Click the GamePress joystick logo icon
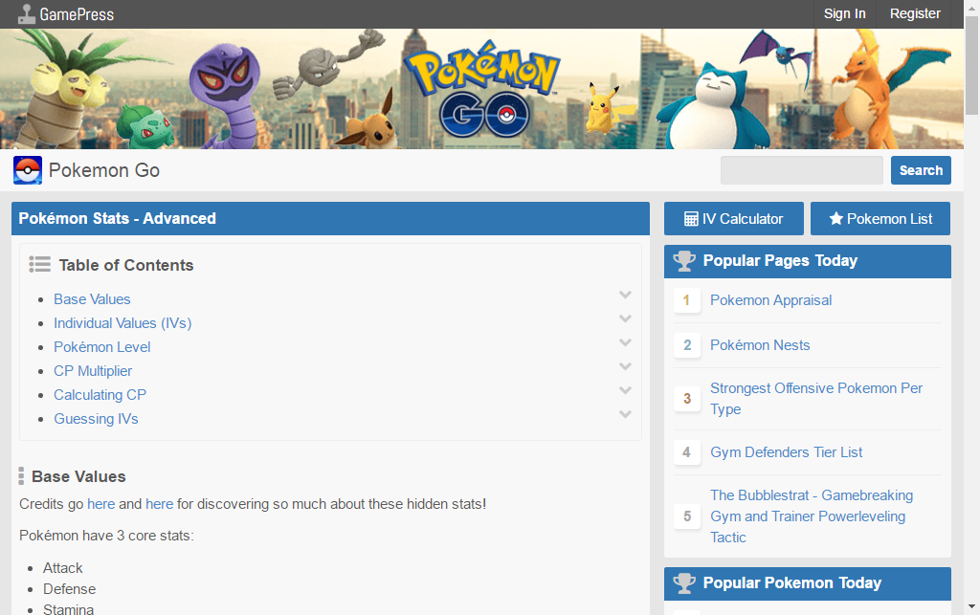The image size is (980, 615). [26, 13]
